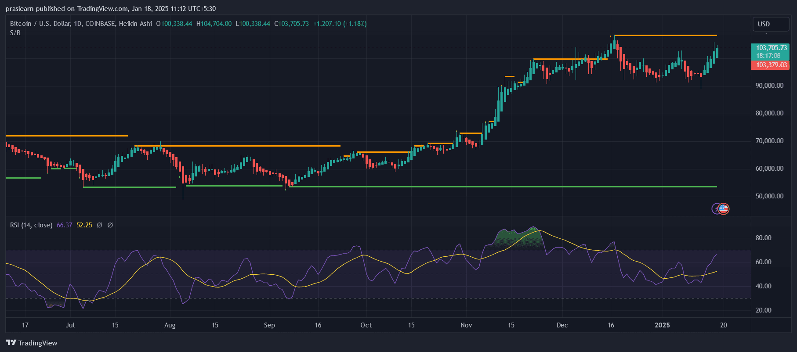
Task: Click the 20 date label on time axis
Action: coord(723,325)
